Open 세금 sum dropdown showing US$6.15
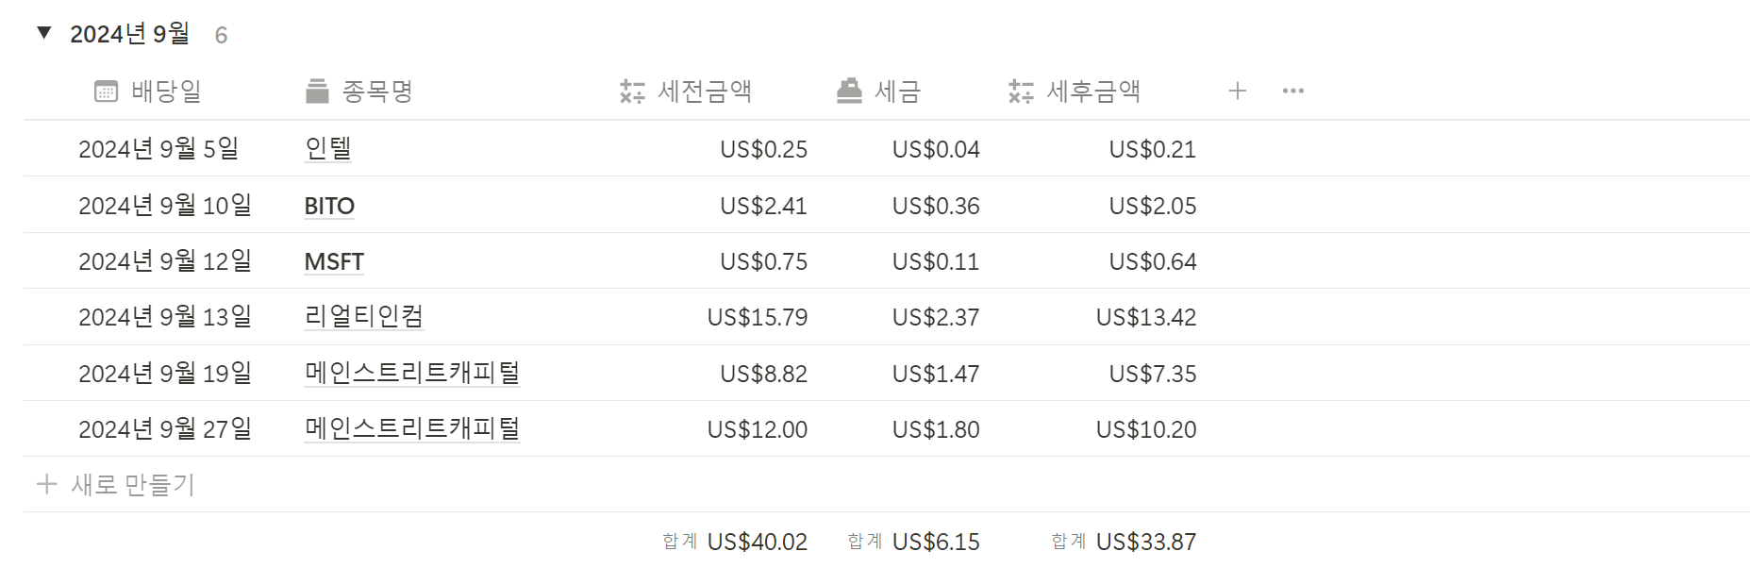1750x568 pixels. [913, 542]
